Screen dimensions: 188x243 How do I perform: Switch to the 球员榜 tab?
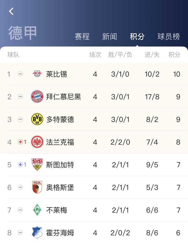(169, 37)
